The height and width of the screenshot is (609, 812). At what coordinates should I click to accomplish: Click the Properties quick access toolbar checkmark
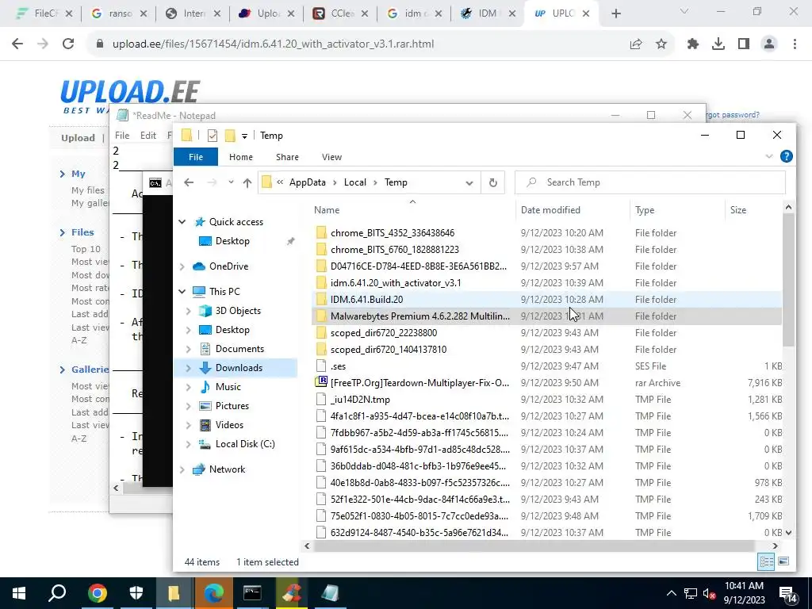pyautogui.click(x=213, y=136)
